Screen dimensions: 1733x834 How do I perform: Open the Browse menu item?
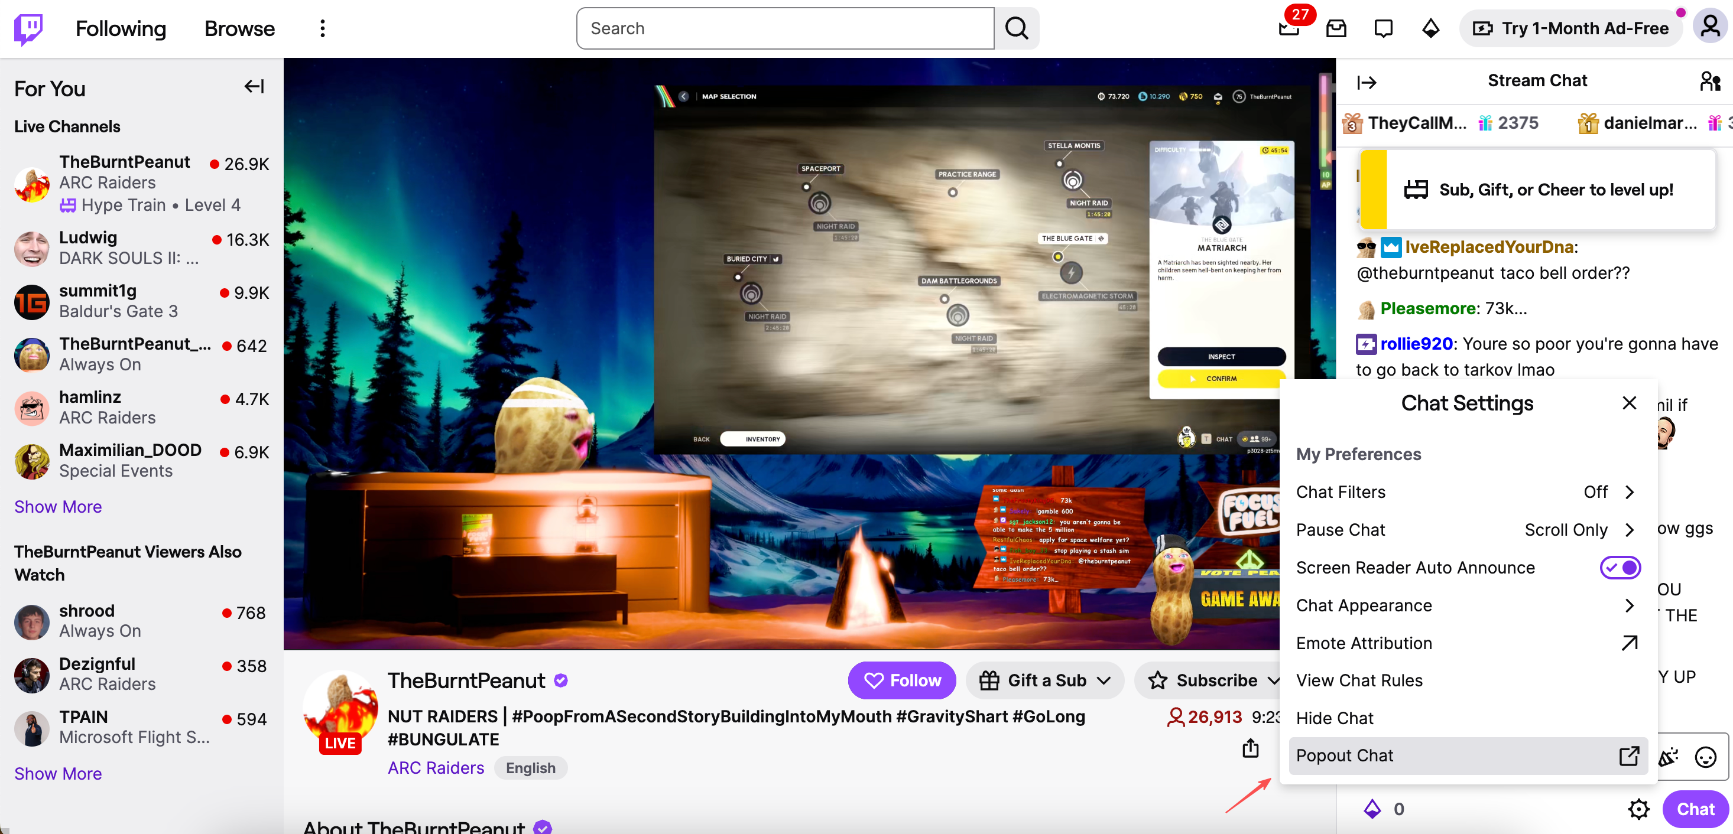[239, 28]
